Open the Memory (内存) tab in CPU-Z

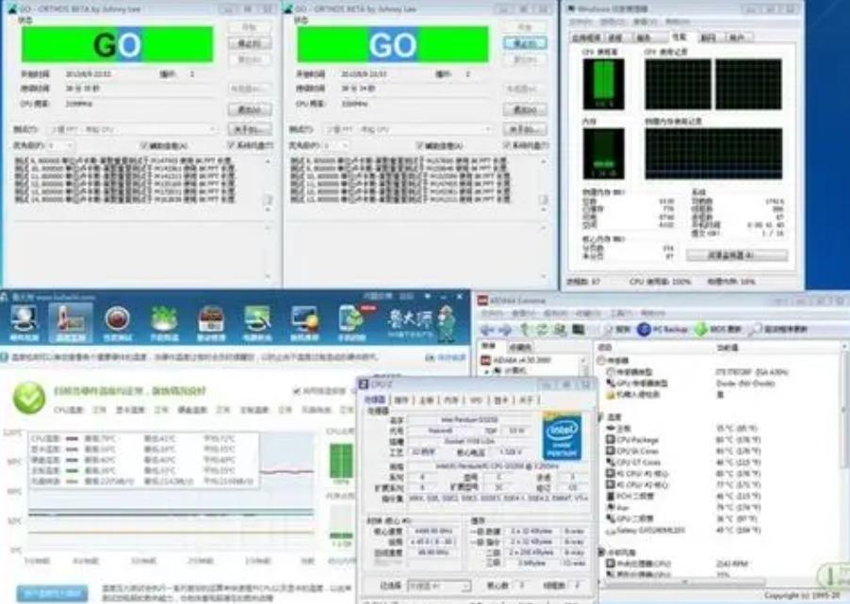tap(451, 400)
